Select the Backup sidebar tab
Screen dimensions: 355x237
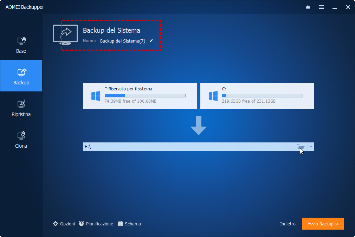point(21,76)
